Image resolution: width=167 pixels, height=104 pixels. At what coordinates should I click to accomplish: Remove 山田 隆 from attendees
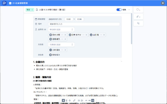104,35
